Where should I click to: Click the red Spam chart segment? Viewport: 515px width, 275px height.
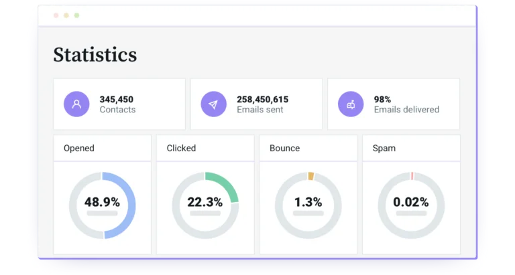click(x=412, y=176)
